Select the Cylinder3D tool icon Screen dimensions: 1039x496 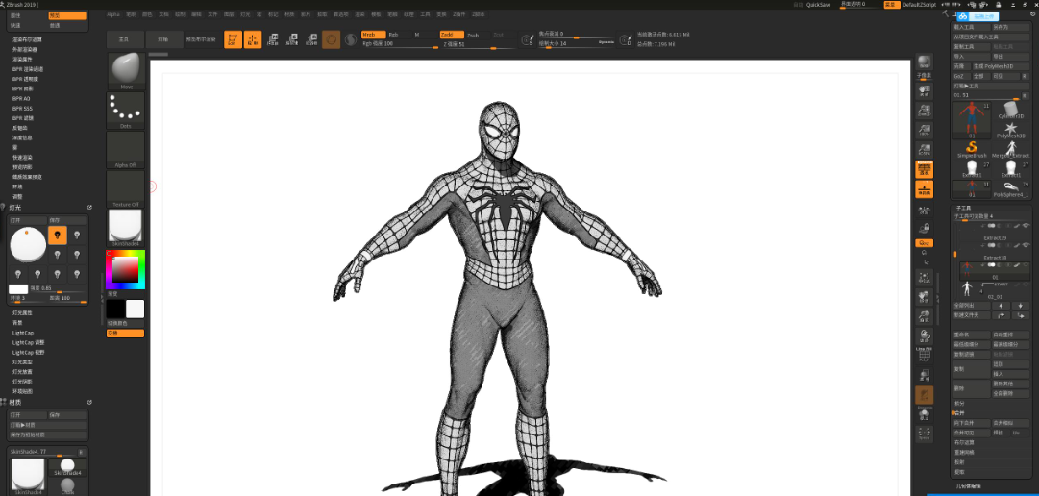(1011, 111)
